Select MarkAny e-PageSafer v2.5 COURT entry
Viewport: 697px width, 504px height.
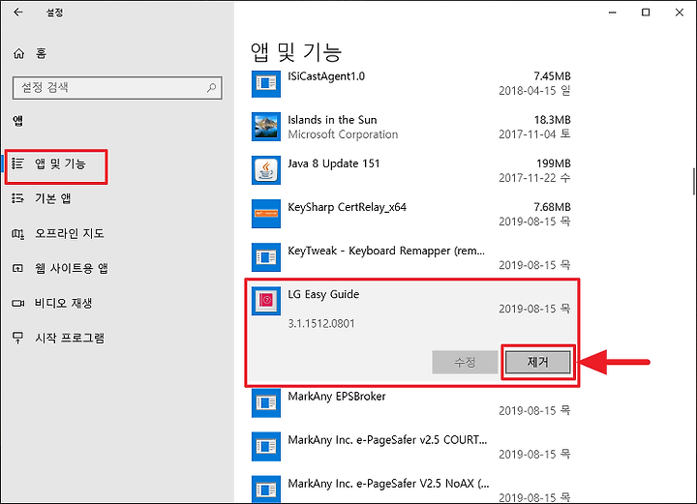pos(387,440)
